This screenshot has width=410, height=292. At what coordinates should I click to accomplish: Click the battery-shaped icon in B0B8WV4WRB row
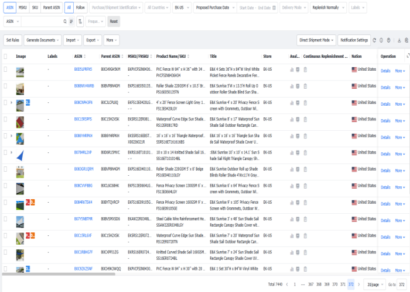305,86
